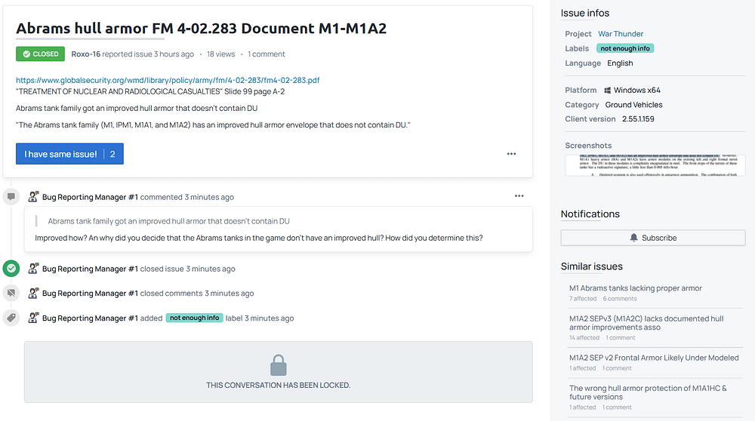The width and height of the screenshot is (755, 421).
Task: Open the attached screenshot thumbnail
Action: click(655, 165)
